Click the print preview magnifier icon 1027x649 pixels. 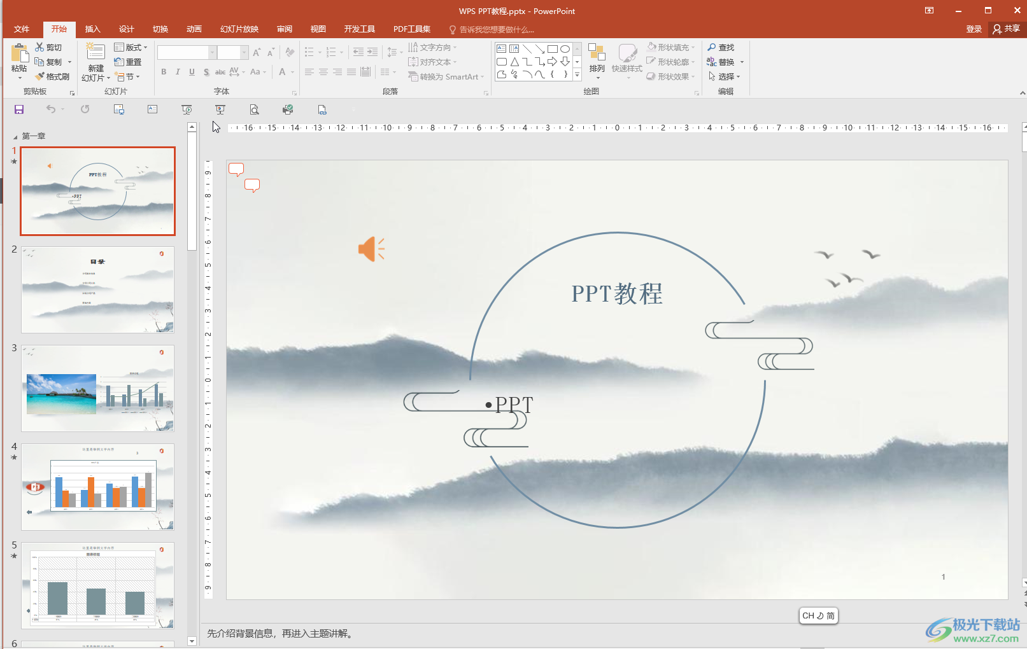pyautogui.click(x=254, y=109)
